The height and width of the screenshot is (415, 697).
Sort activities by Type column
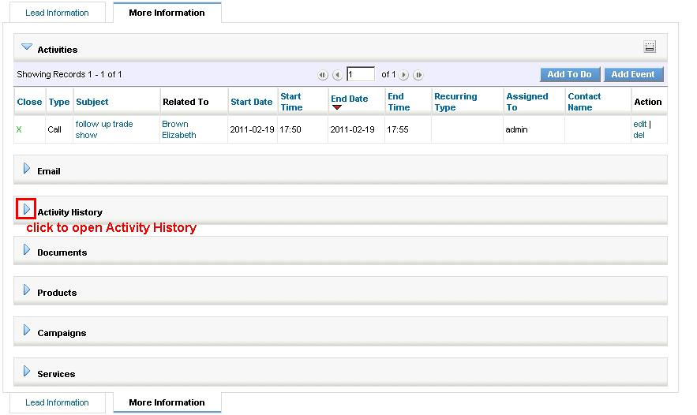[x=59, y=102]
